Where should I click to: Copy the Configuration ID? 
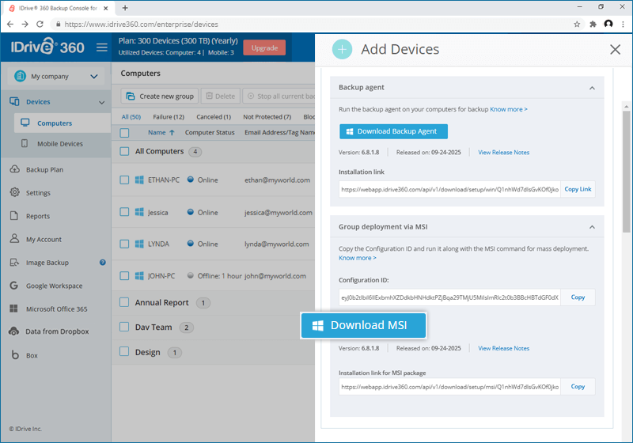tap(578, 297)
